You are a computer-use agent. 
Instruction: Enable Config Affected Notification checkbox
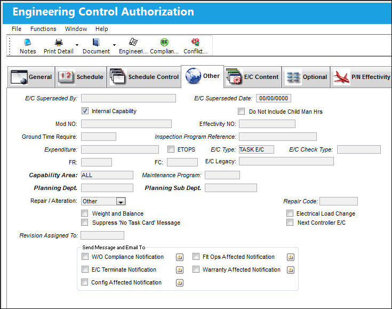click(x=85, y=282)
